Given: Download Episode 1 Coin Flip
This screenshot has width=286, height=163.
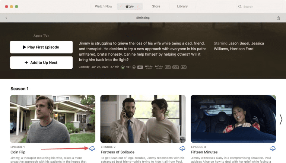Looking at the screenshot, I should click(x=92, y=149).
